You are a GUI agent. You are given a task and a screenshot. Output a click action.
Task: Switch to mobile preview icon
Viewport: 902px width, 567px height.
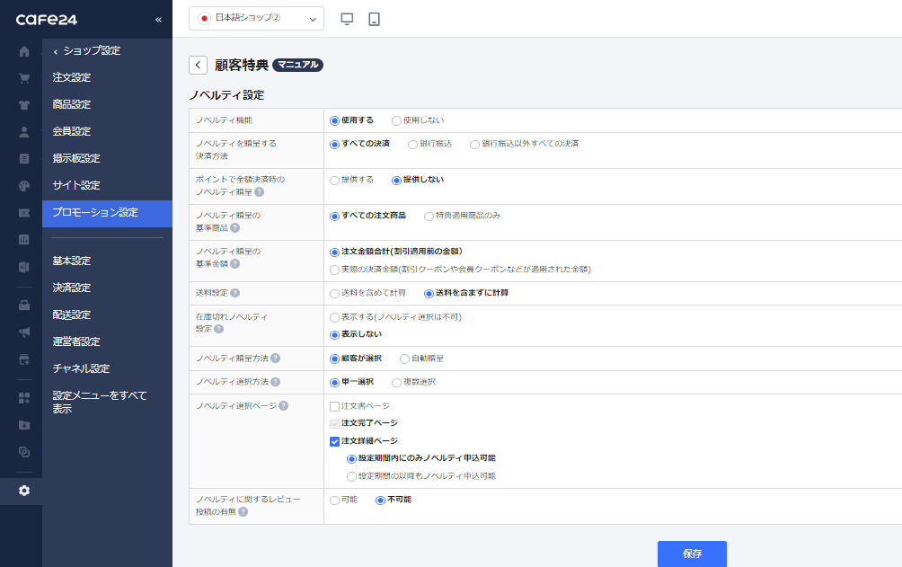click(x=374, y=19)
